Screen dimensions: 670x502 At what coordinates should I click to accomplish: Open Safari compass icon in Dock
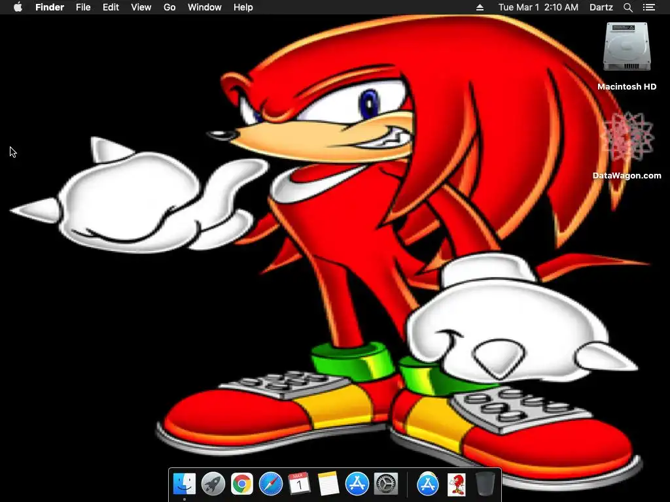[270, 484]
